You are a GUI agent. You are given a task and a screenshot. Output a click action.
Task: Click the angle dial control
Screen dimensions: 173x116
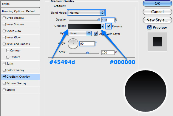pos(73,44)
